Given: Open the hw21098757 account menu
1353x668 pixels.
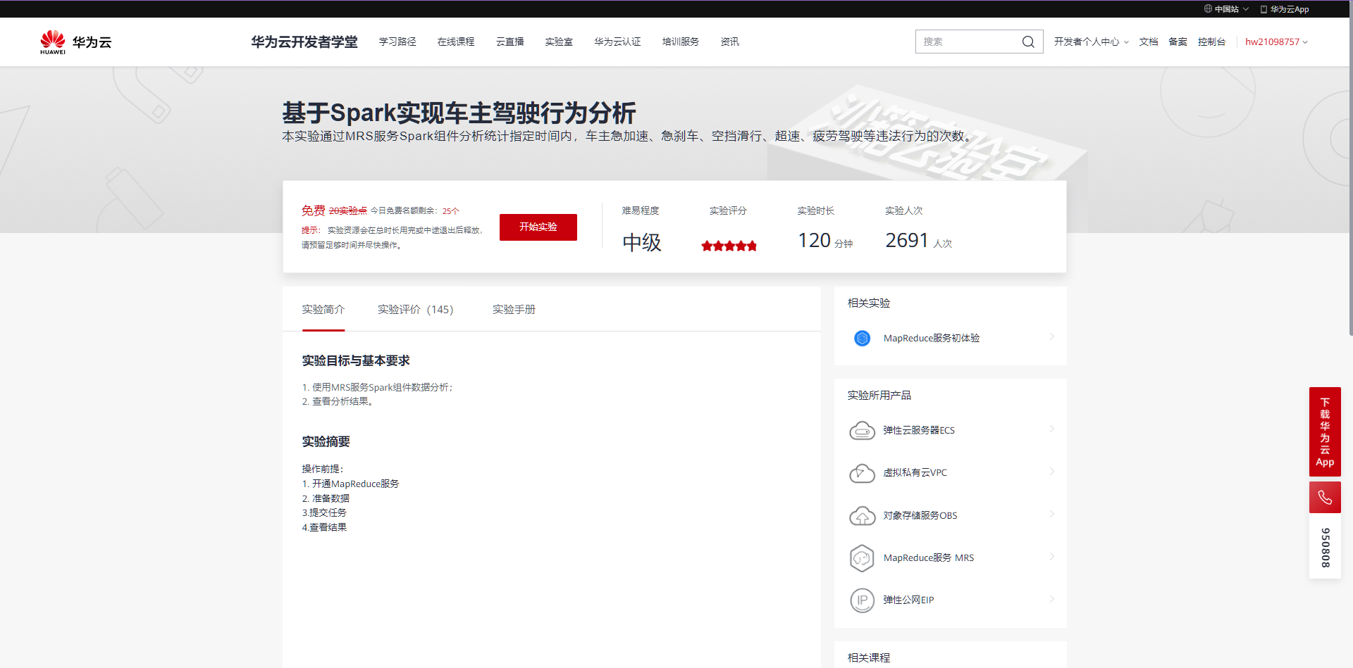Looking at the screenshot, I should coord(1276,42).
